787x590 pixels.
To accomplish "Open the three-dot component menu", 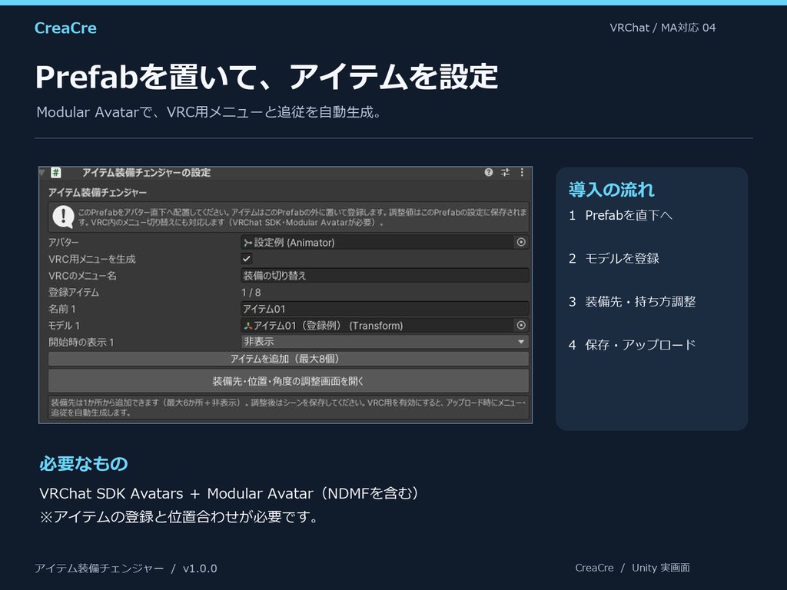I will 522,172.
